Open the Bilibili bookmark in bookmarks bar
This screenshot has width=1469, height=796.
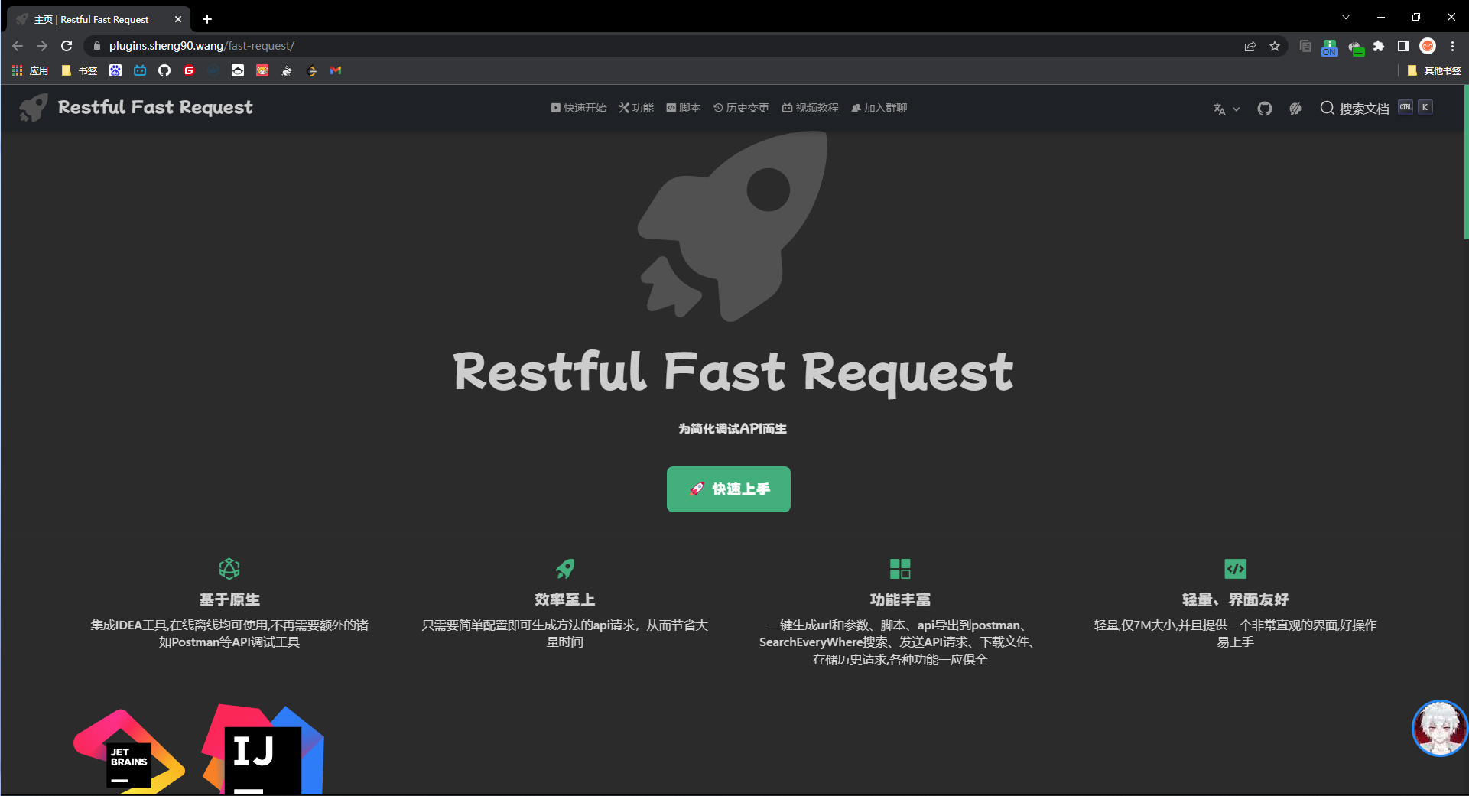pyautogui.click(x=140, y=70)
